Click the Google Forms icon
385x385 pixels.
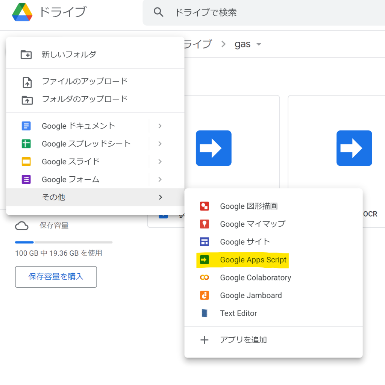tap(26, 179)
